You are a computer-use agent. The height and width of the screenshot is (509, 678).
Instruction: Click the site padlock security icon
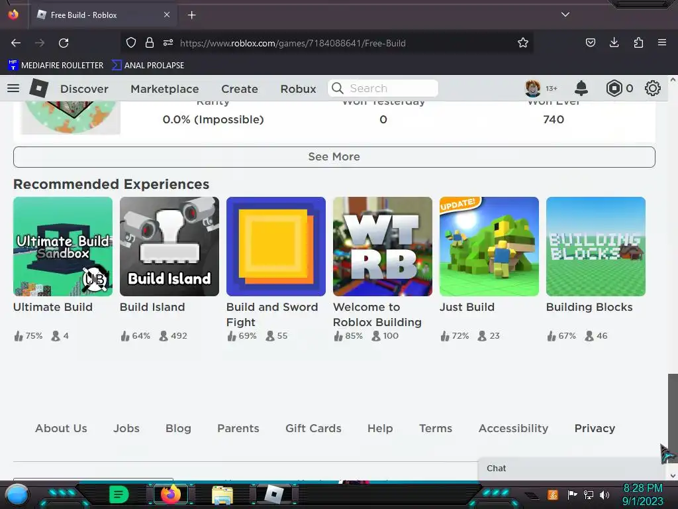(150, 42)
